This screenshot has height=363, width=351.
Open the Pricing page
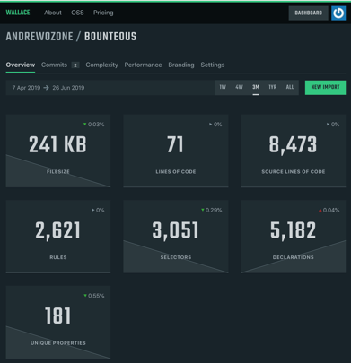coord(103,13)
